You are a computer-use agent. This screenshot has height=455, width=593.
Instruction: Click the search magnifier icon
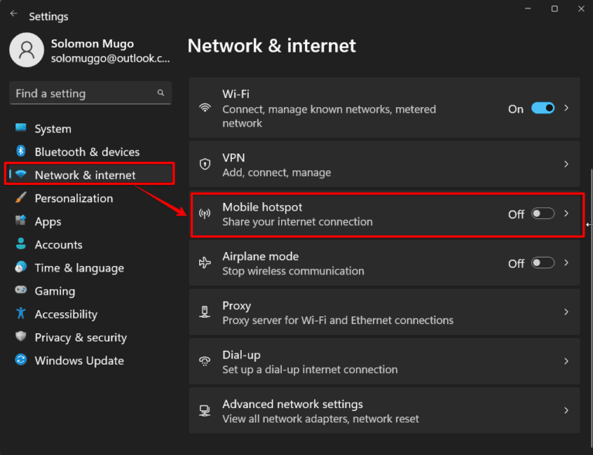click(161, 93)
